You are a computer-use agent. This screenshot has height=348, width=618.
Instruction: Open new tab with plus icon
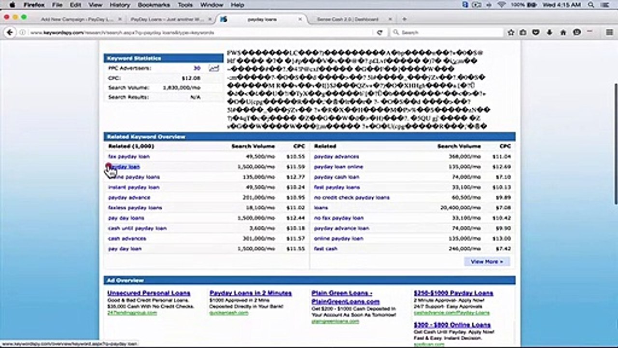point(404,19)
